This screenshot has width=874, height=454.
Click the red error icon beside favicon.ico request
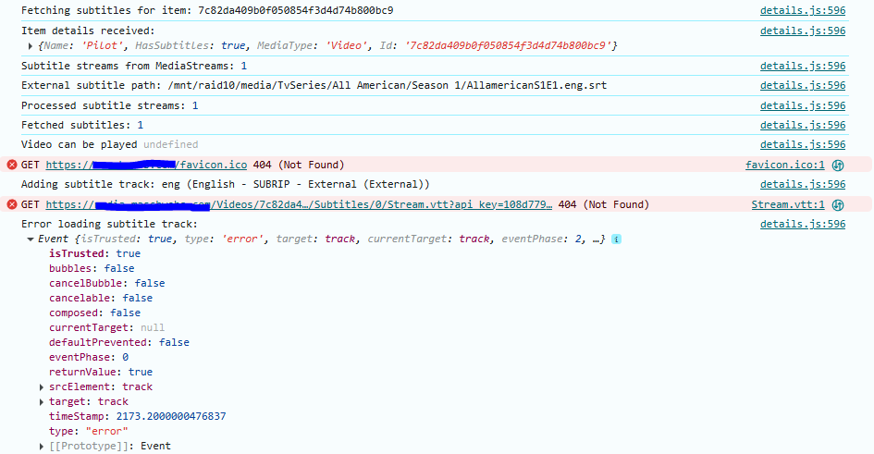(12, 165)
